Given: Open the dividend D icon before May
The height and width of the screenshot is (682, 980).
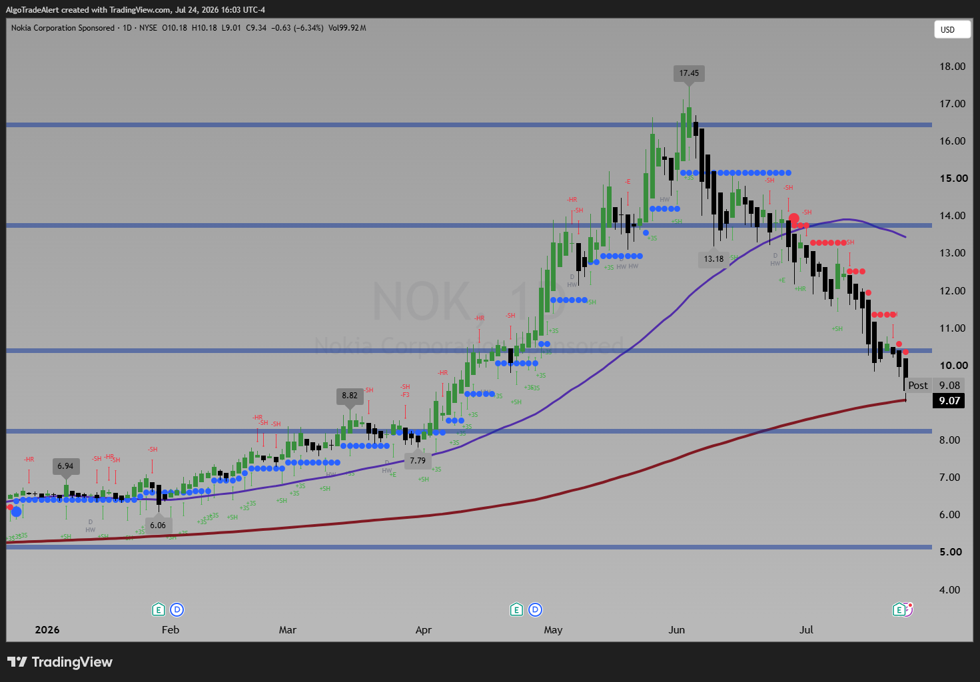Looking at the screenshot, I should (x=535, y=609).
